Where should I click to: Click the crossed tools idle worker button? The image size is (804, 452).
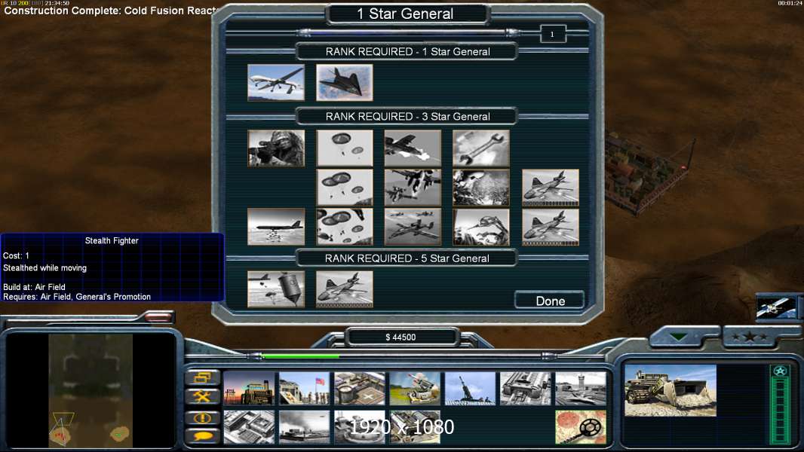[x=203, y=396]
